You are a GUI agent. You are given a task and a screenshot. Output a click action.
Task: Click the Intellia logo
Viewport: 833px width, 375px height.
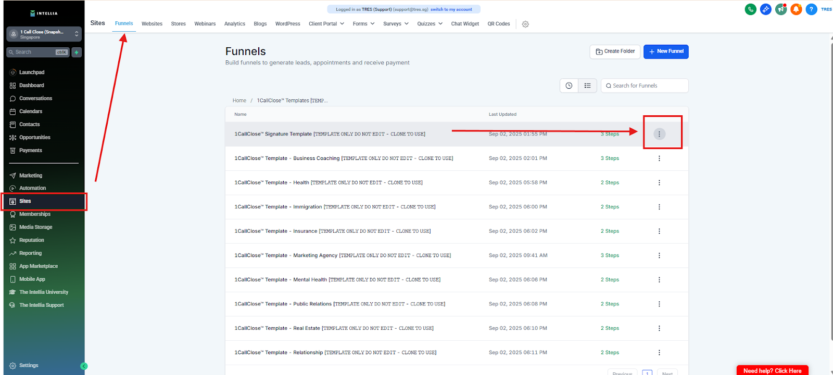pos(44,14)
